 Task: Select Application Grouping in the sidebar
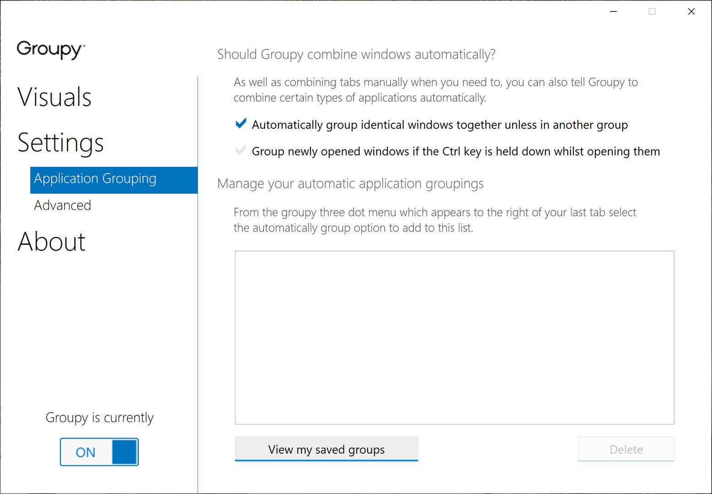click(x=114, y=180)
